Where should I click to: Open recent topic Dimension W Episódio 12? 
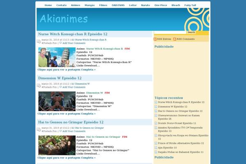173,107
